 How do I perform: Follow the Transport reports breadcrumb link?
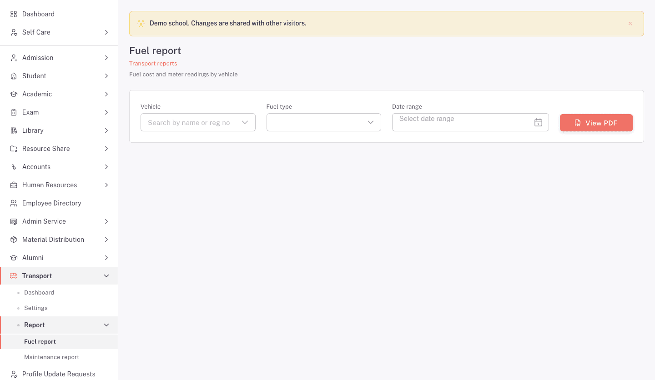click(x=153, y=64)
